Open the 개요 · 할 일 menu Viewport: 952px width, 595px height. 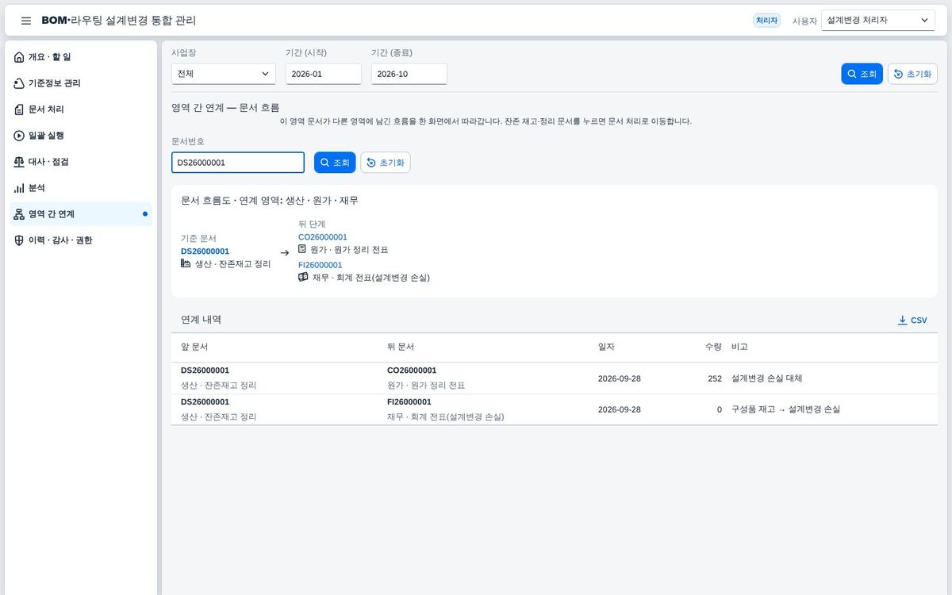(x=81, y=57)
